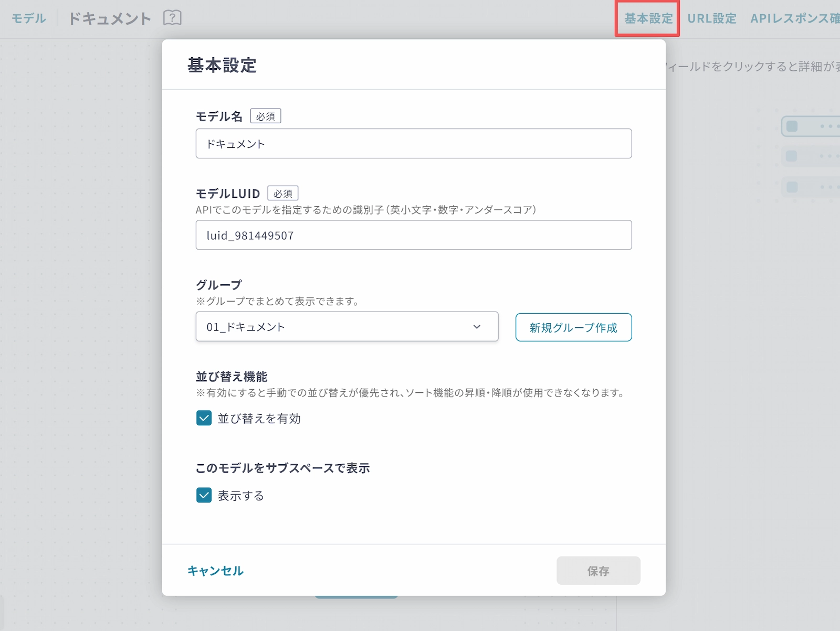Viewport: 840px width, 631px height.
Task: Toggle the 表示する checkbox
Action: (204, 495)
